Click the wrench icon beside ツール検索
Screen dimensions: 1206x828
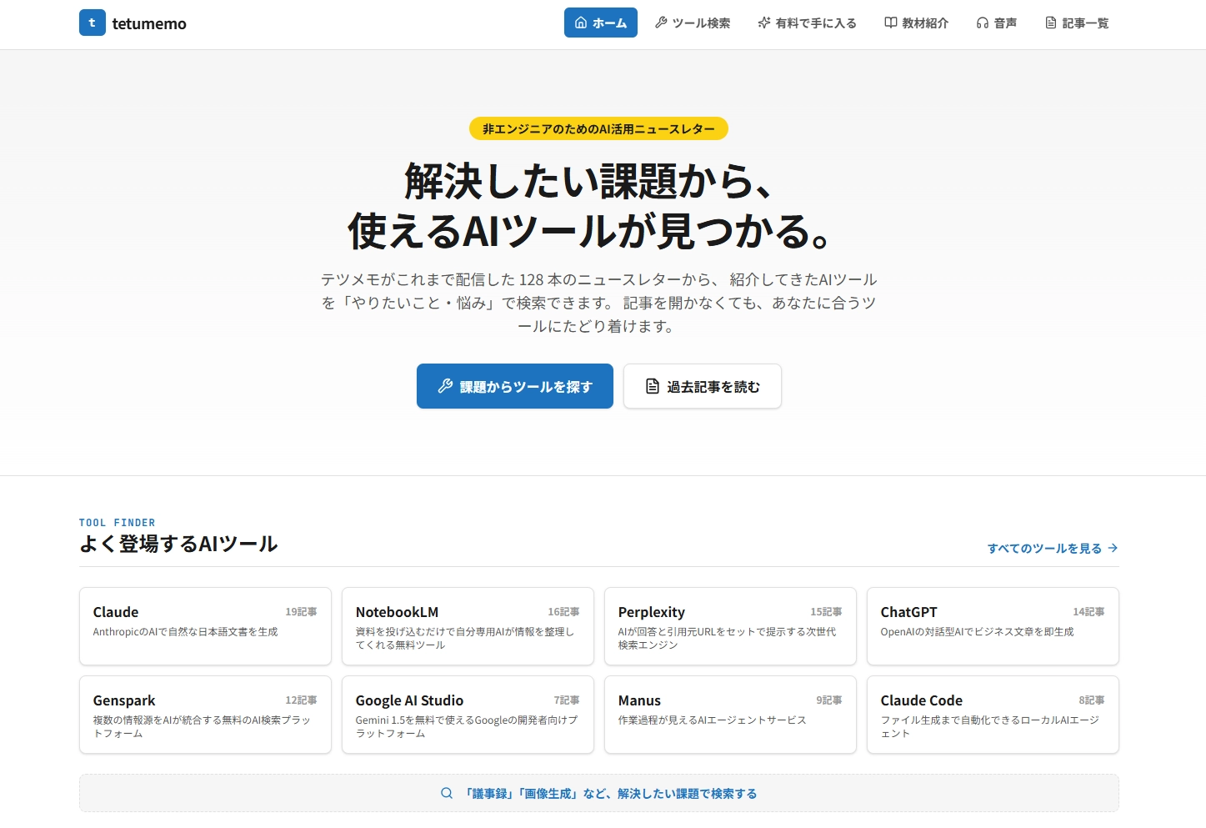[661, 23]
